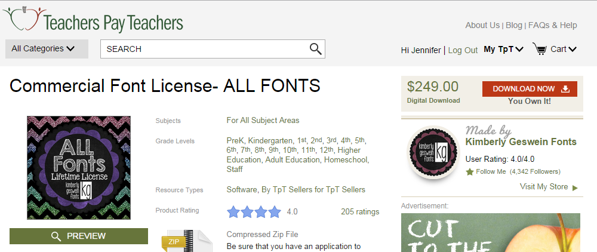Click the Staff grade level link
597x252 pixels.
point(235,169)
